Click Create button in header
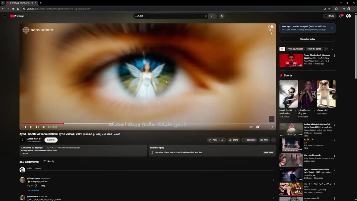 pos(329,16)
